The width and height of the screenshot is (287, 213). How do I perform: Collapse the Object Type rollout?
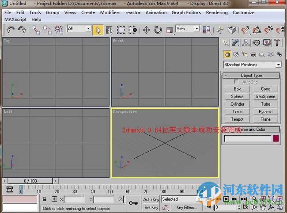point(251,76)
